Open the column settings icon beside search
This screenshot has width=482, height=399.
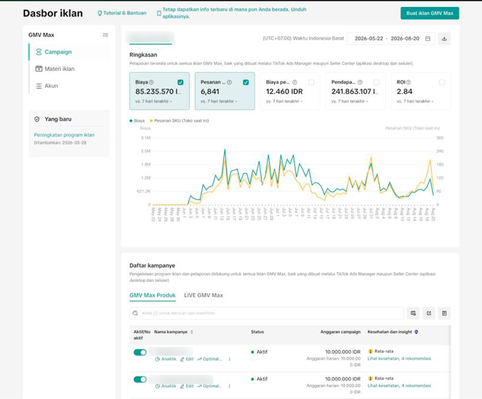[413, 313]
